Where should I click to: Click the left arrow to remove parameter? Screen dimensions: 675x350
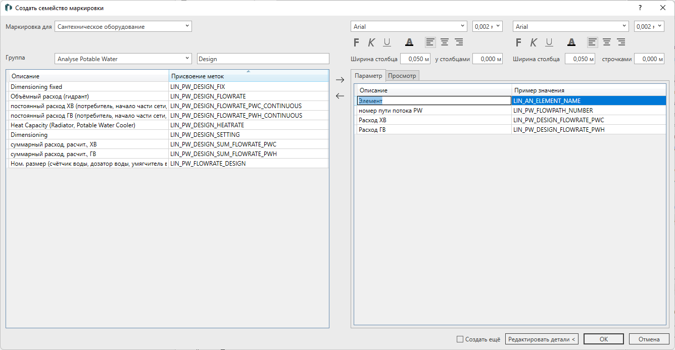click(x=340, y=96)
